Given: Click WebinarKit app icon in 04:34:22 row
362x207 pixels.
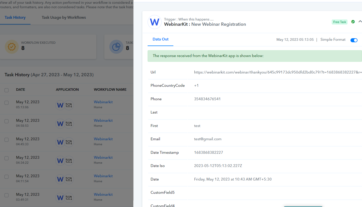Looking at the screenshot, I should 60,161.
